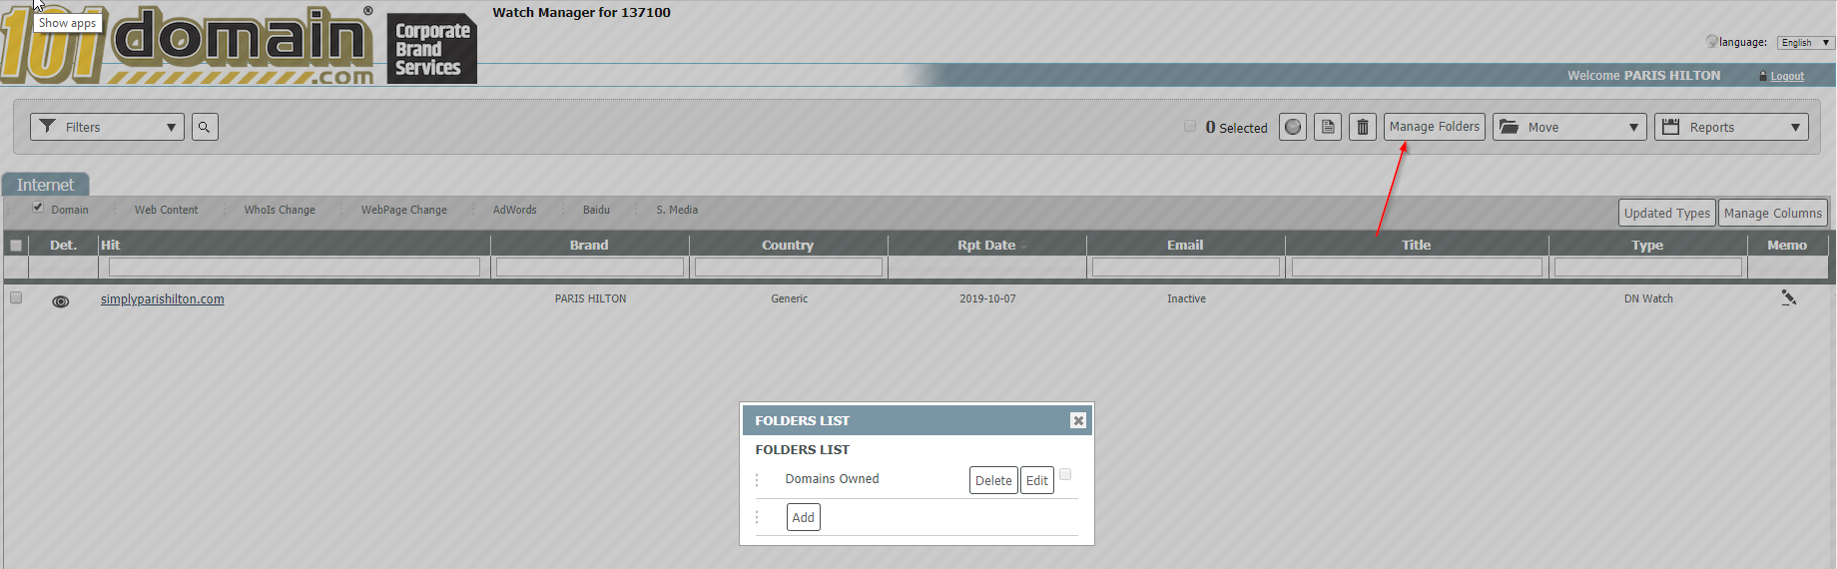Check the Domains Owned folder checkbox
Screen dimensions: 1837x569
tap(1065, 474)
